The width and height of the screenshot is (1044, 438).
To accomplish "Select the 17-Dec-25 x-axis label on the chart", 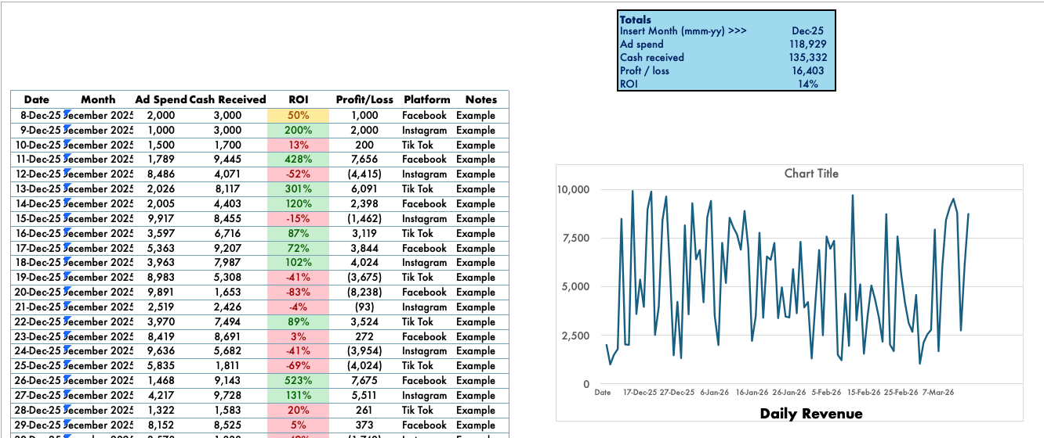I will 640,393.
